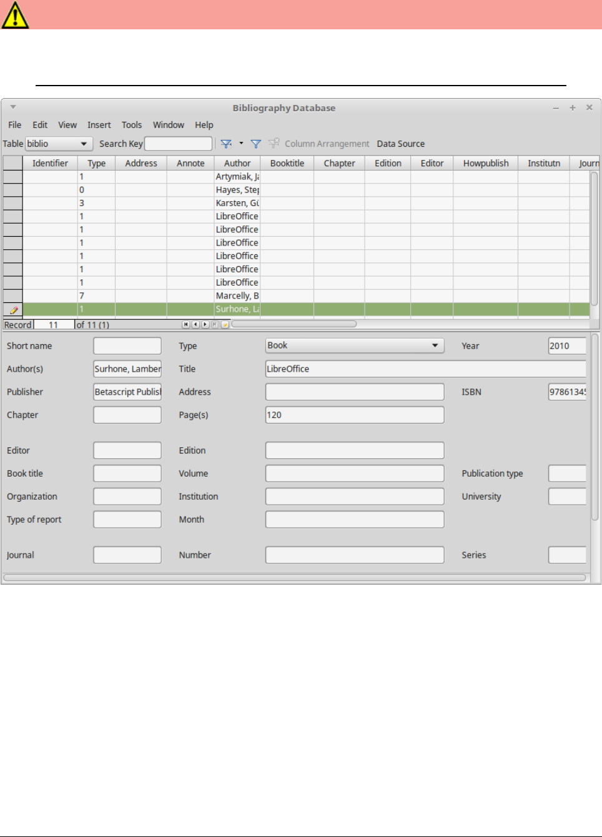602x837 pixels.
Task: Click the Short name input field
Action: [x=127, y=346]
